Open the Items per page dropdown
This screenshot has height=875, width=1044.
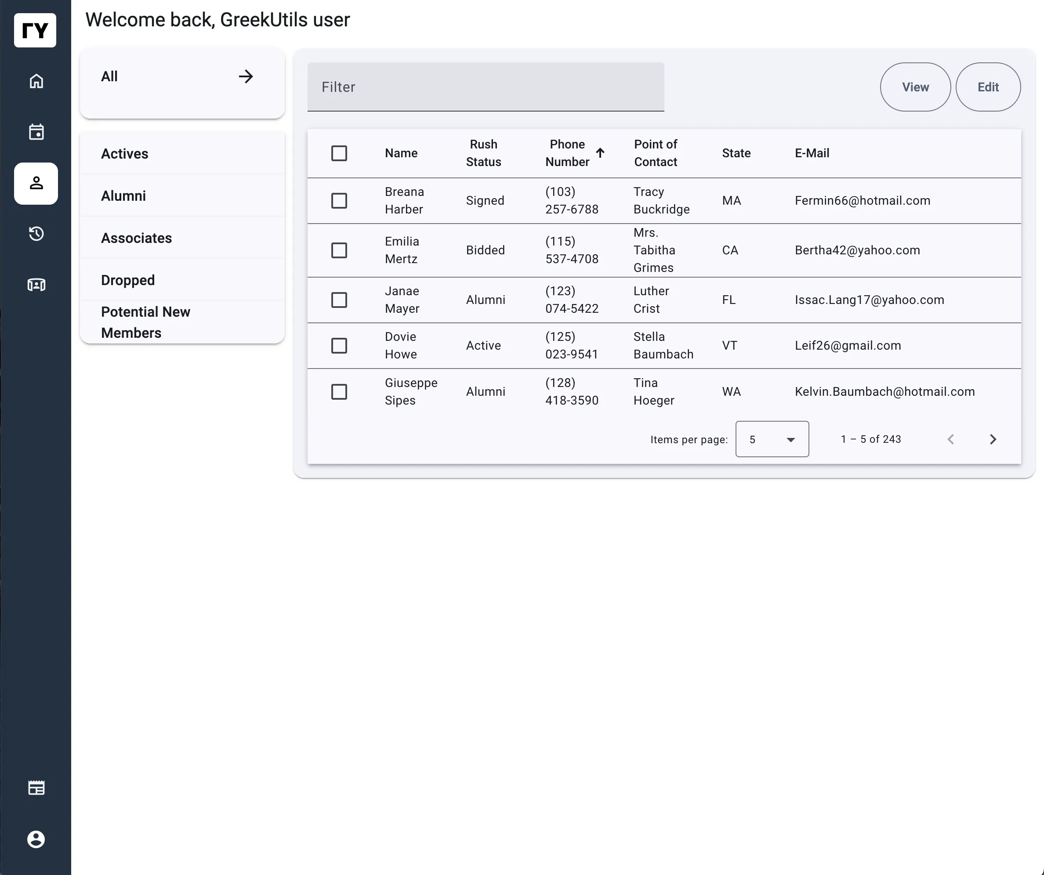point(772,439)
